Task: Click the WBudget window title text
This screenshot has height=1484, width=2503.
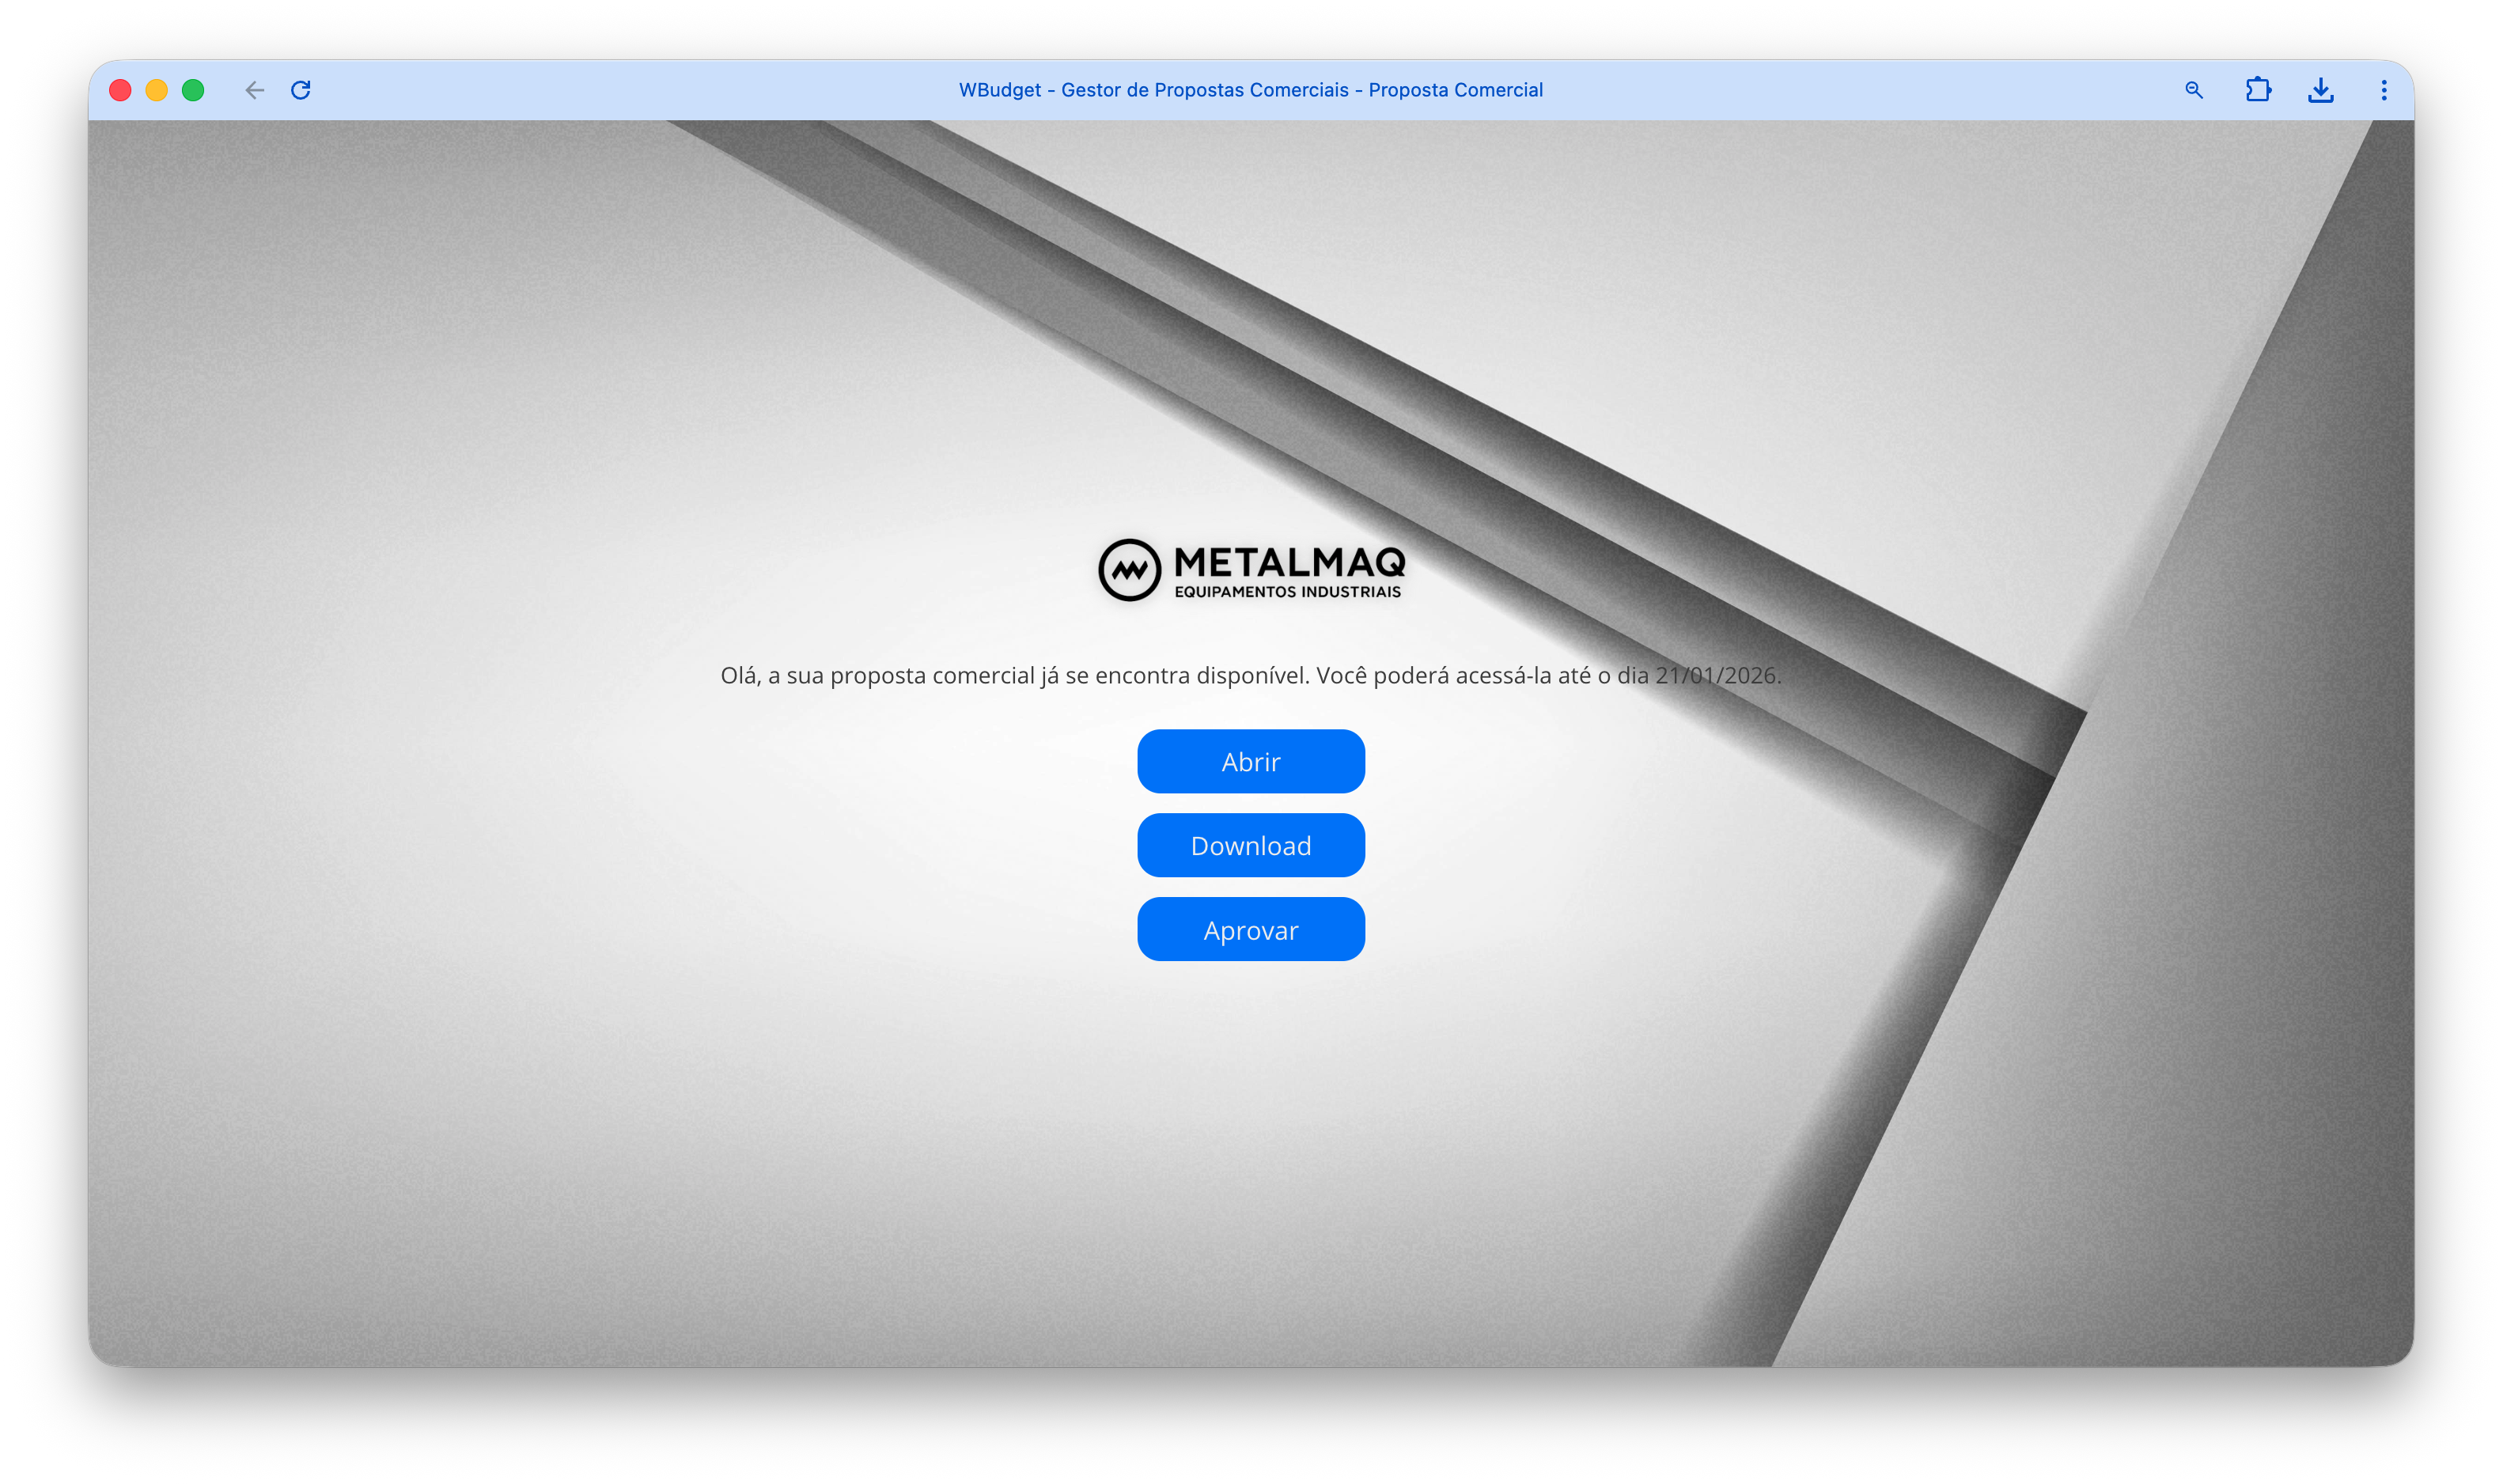Action: click(1000, 90)
